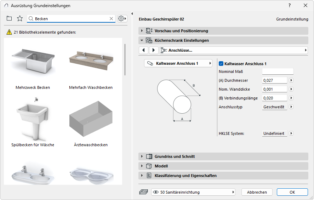The height and width of the screenshot is (200, 314).
Task: Click the Klassifizierung und Eigenschaften icon
Action: pos(149,176)
